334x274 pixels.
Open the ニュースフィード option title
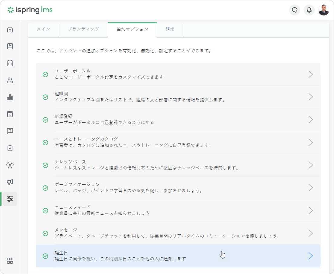point(73,207)
